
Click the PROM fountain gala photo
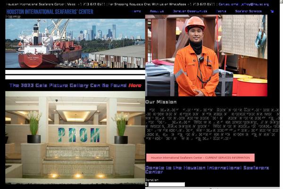(75, 137)
